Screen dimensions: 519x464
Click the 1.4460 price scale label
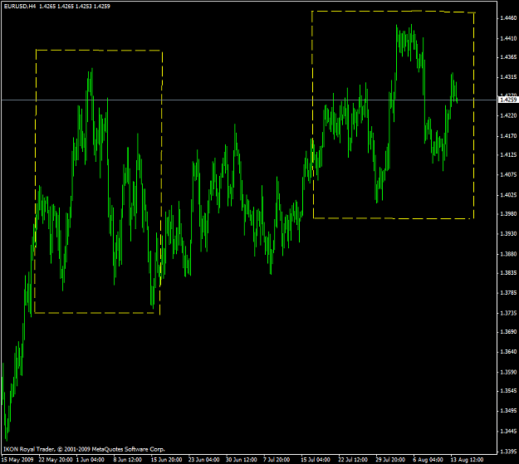pos(508,18)
